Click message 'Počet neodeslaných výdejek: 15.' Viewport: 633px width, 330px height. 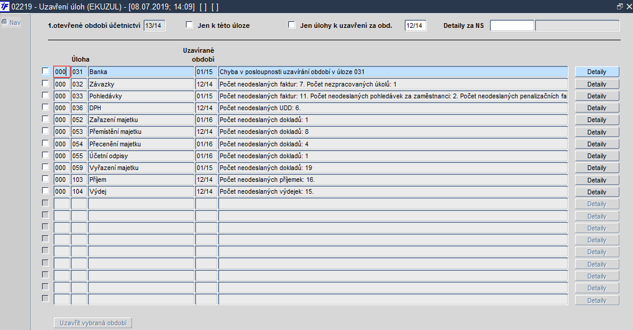[x=393, y=191]
